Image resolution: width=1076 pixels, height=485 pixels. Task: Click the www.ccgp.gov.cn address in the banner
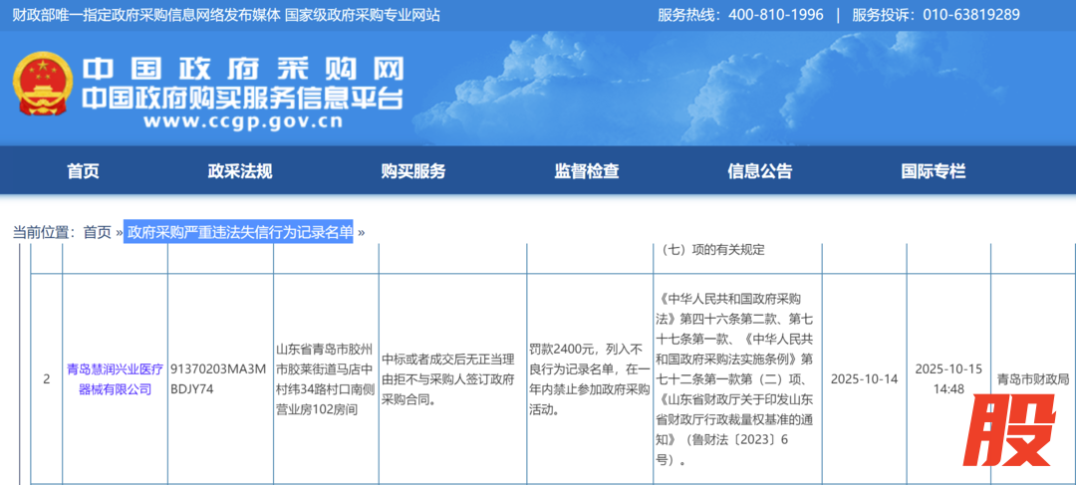click(x=242, y=122)
